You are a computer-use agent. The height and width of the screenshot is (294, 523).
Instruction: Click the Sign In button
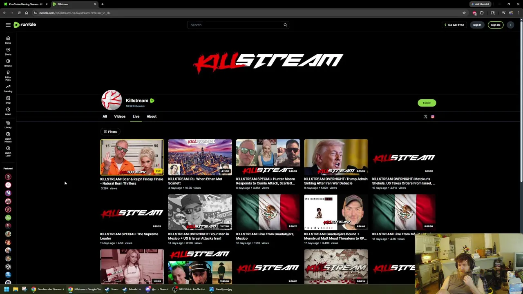(x=477, y=25)
